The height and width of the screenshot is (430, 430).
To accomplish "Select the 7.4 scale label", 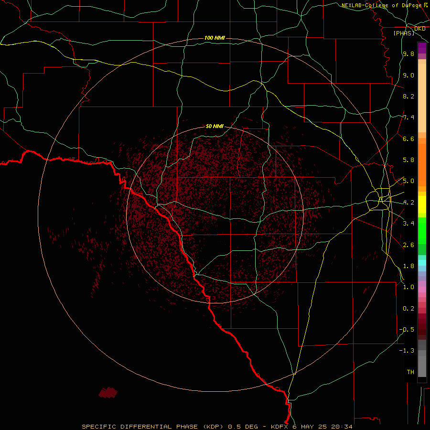I will [x=408, y=118].
